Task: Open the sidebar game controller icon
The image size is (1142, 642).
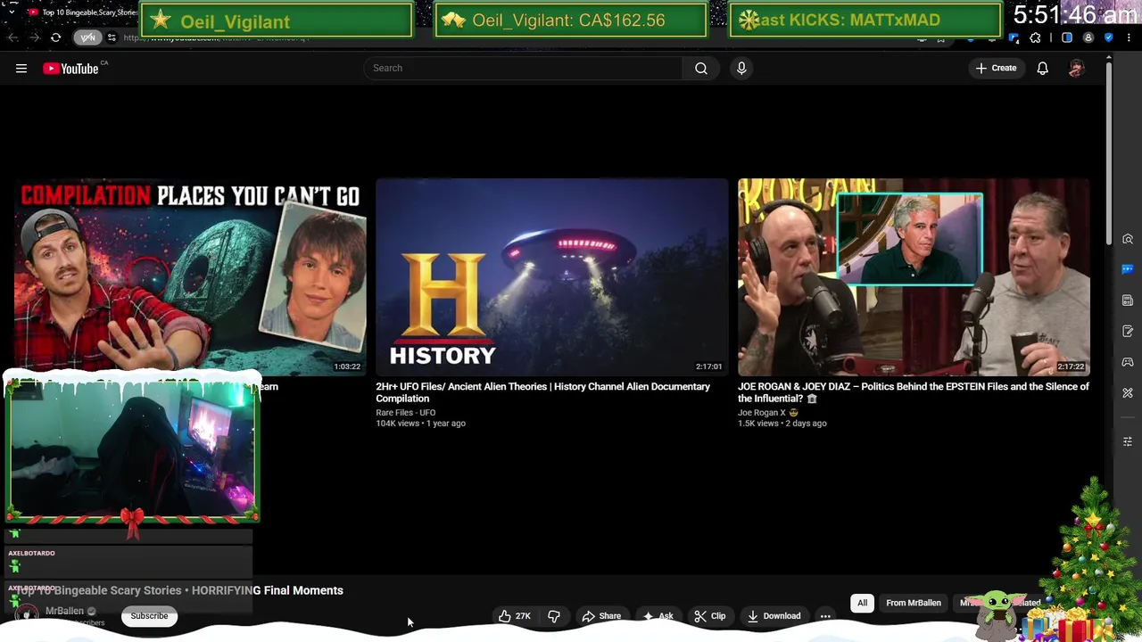Action: (1128, 362)
